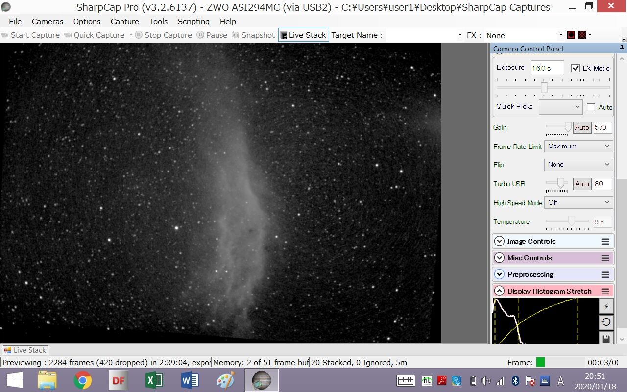Open File Explorer from the taskbar

point(47,380)
